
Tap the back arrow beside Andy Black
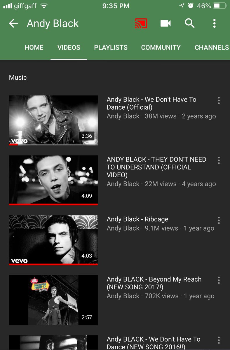(13, 24)
